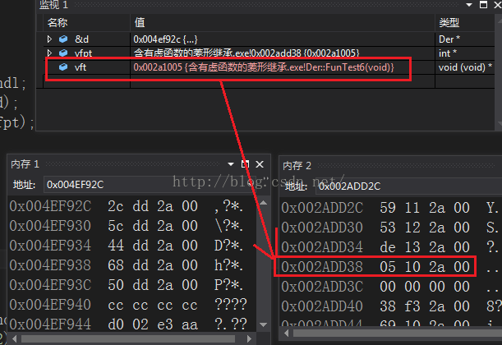Select memory row 0x002ADD40 in Memory 2

tap(391, 306)
